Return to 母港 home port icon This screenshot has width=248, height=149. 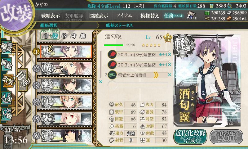[23, 80]
